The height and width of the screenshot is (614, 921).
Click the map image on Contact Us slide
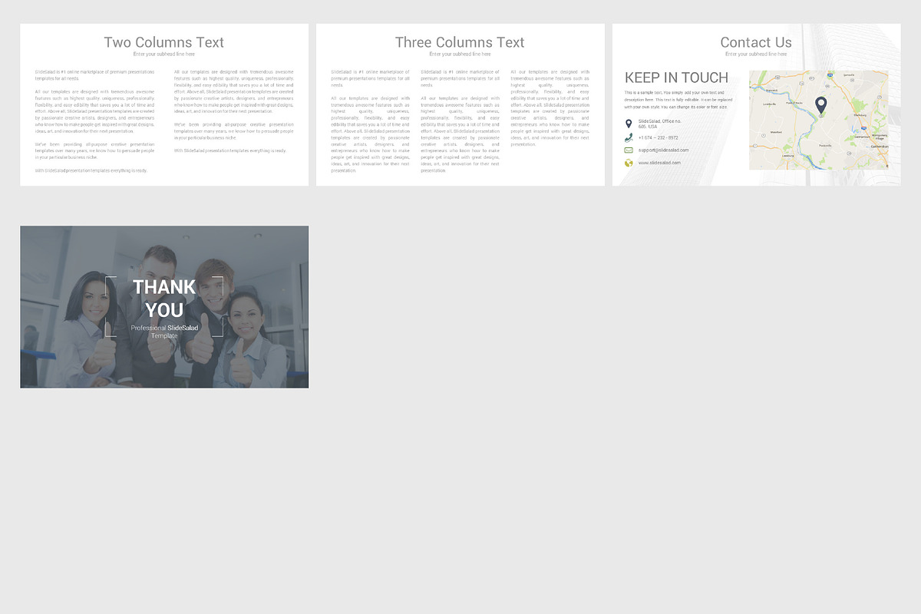(x=819, y=120)
